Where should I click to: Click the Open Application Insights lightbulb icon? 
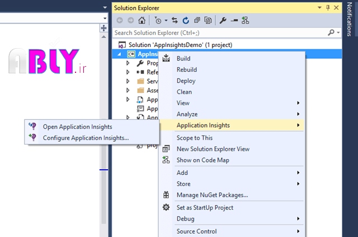(x=32, y=126)
